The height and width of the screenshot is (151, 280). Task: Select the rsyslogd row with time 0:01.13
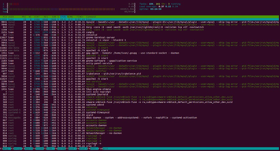140,144
